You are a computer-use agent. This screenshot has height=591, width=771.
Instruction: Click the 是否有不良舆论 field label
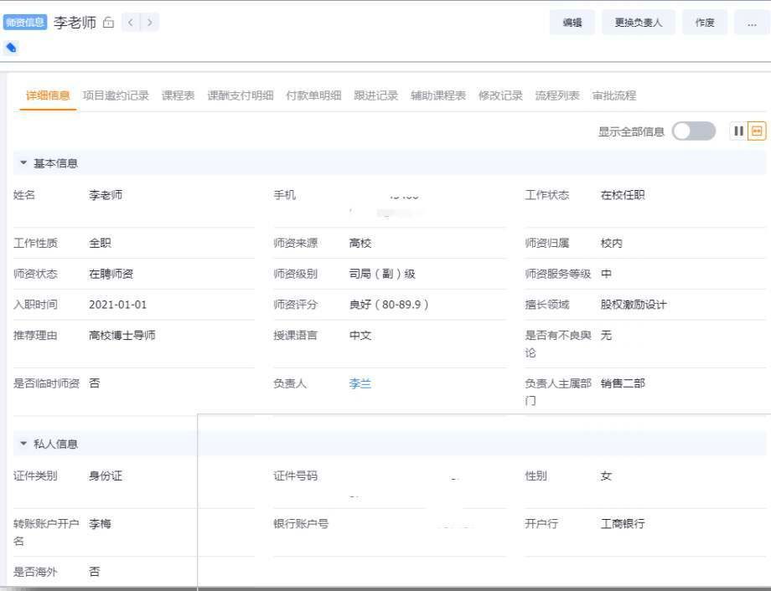click(557, 344)
